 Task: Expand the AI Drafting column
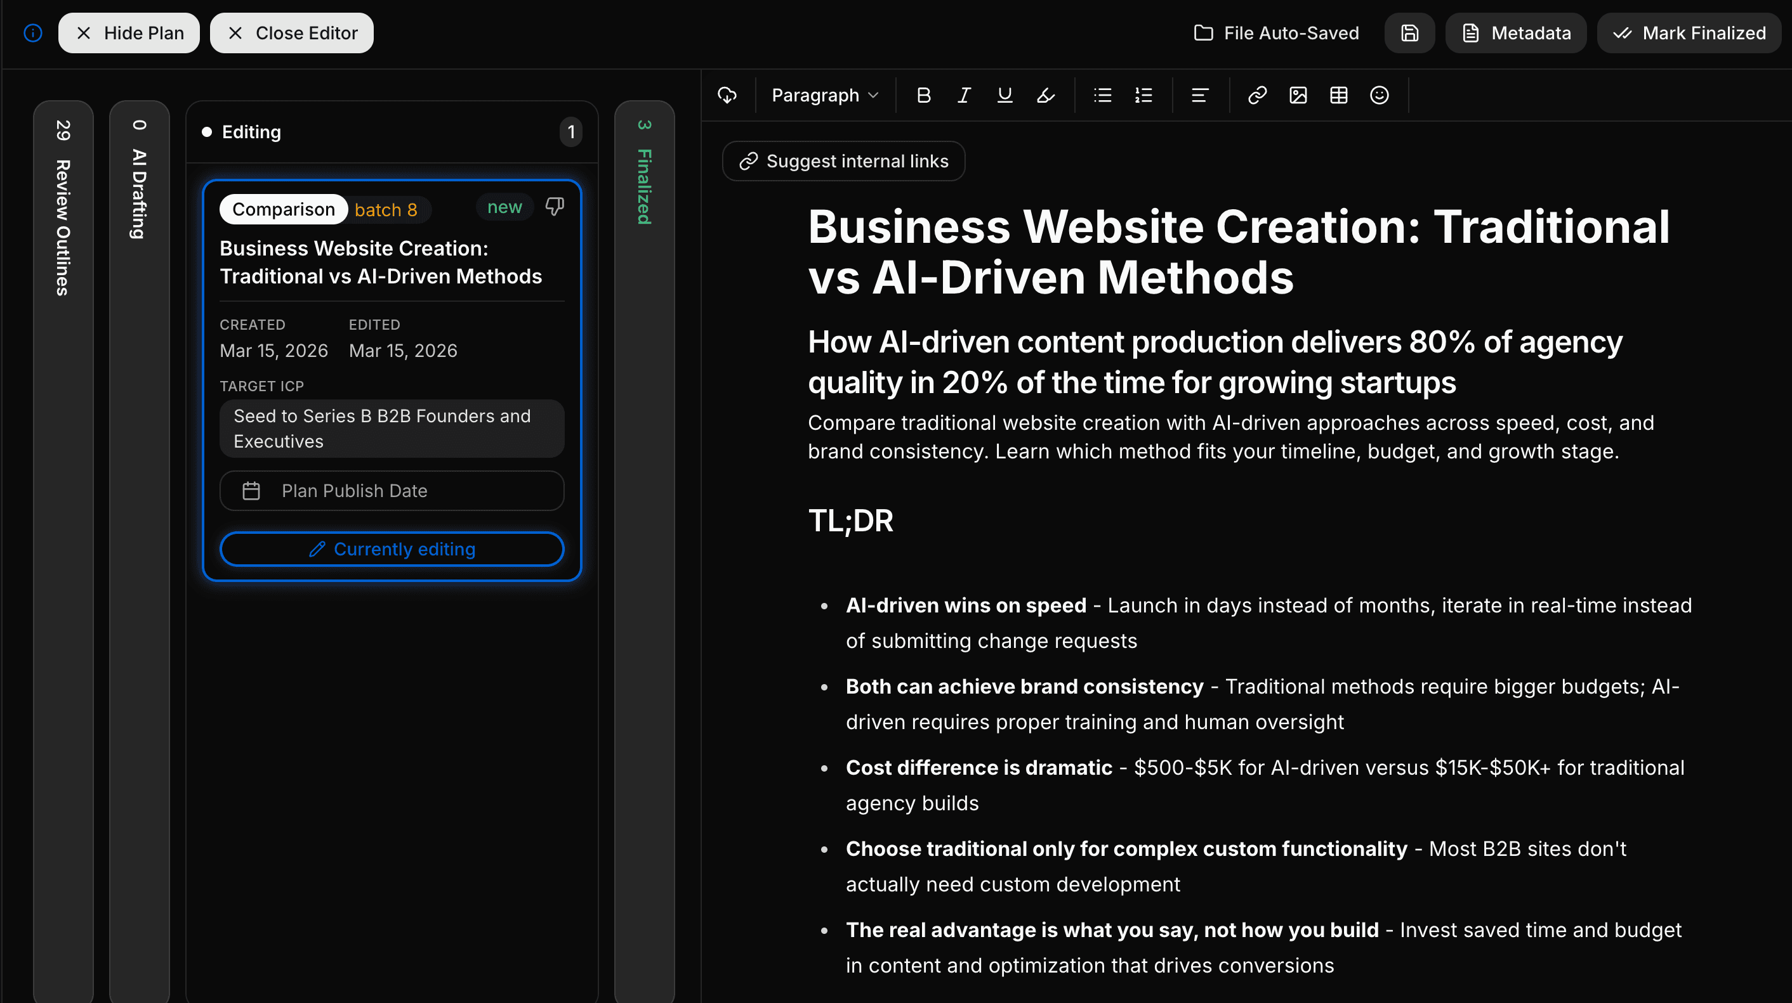pyautogui.click(x=139, y=181)
